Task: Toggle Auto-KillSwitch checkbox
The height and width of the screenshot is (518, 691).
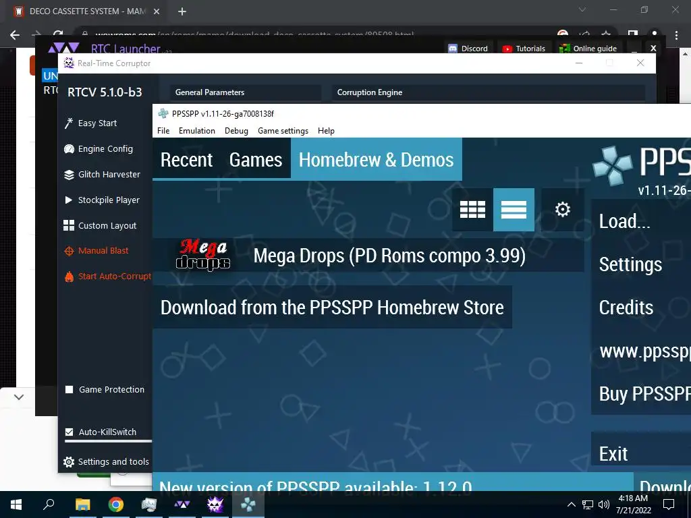Action: point(70,432)
